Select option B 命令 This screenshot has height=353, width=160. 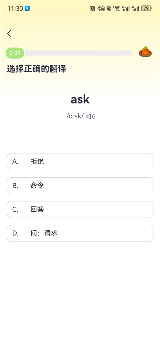80,186
